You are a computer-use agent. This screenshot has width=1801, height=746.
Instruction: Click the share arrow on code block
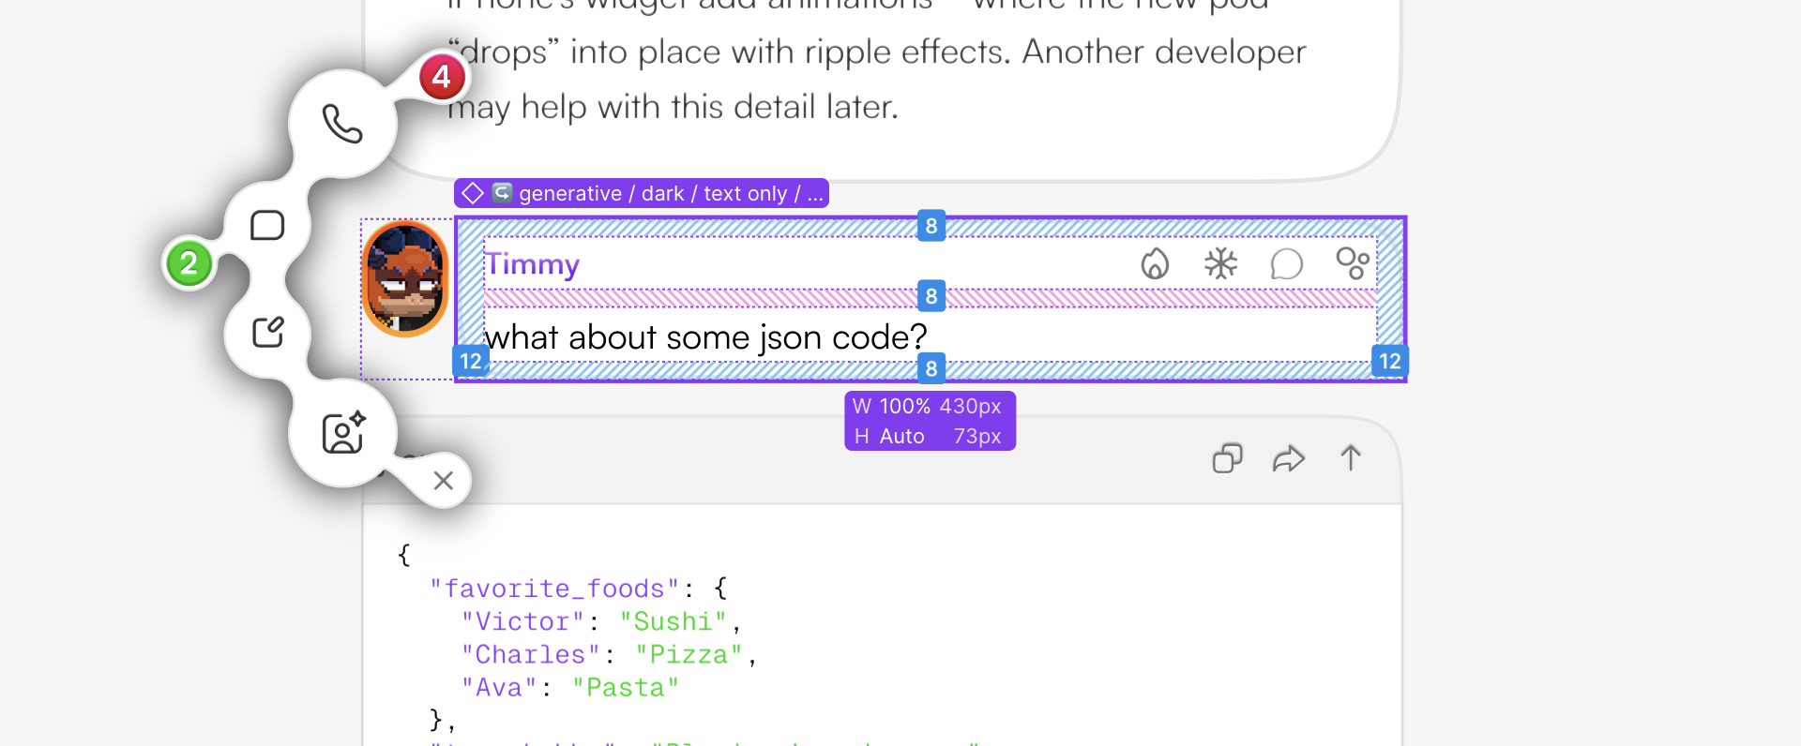point(1289,458)
